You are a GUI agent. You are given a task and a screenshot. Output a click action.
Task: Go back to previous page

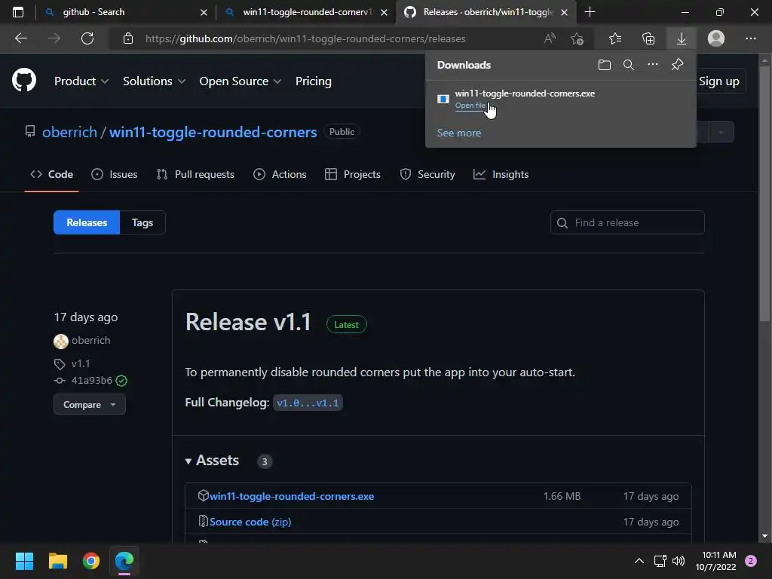[x=21, y=38]
